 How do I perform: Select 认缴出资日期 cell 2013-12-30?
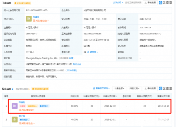(x=110, y=106)
